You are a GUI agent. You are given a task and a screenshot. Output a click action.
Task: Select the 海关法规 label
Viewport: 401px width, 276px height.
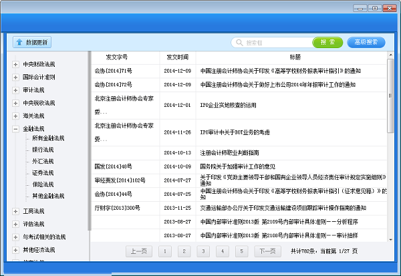click(33, 116)
